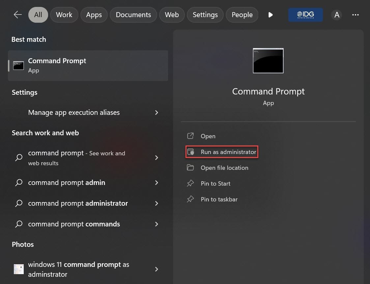Choose Pin to taskbar
Viewport: 370px width, 284px height.
(219, 199)
